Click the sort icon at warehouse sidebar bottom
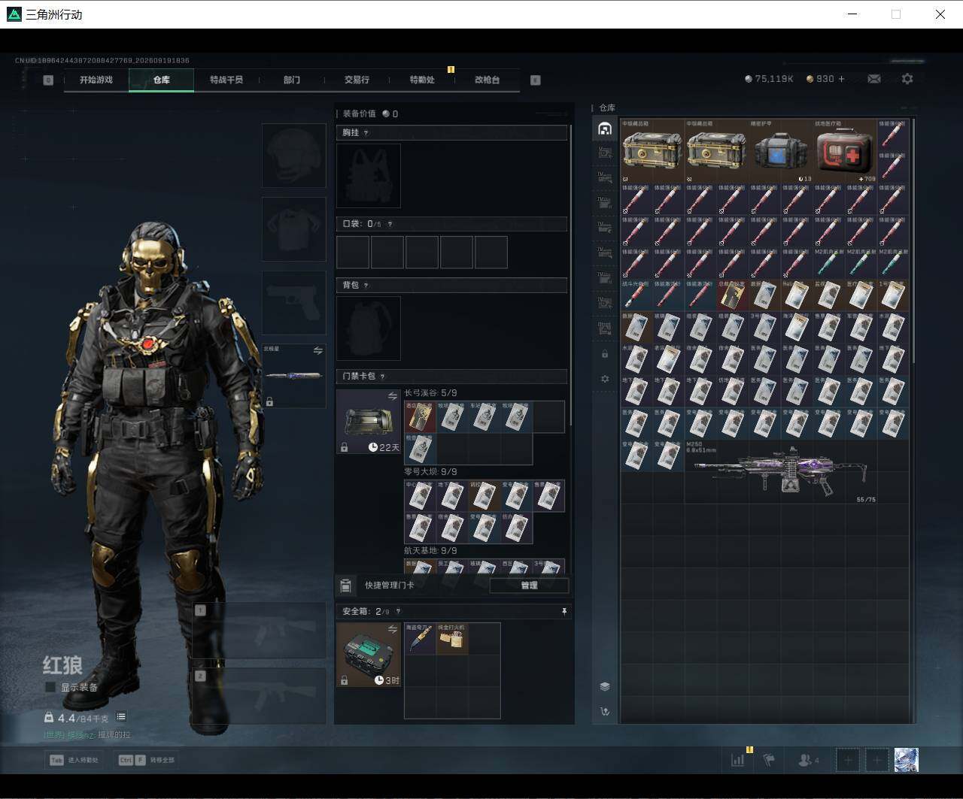 (x=605, y=711)
